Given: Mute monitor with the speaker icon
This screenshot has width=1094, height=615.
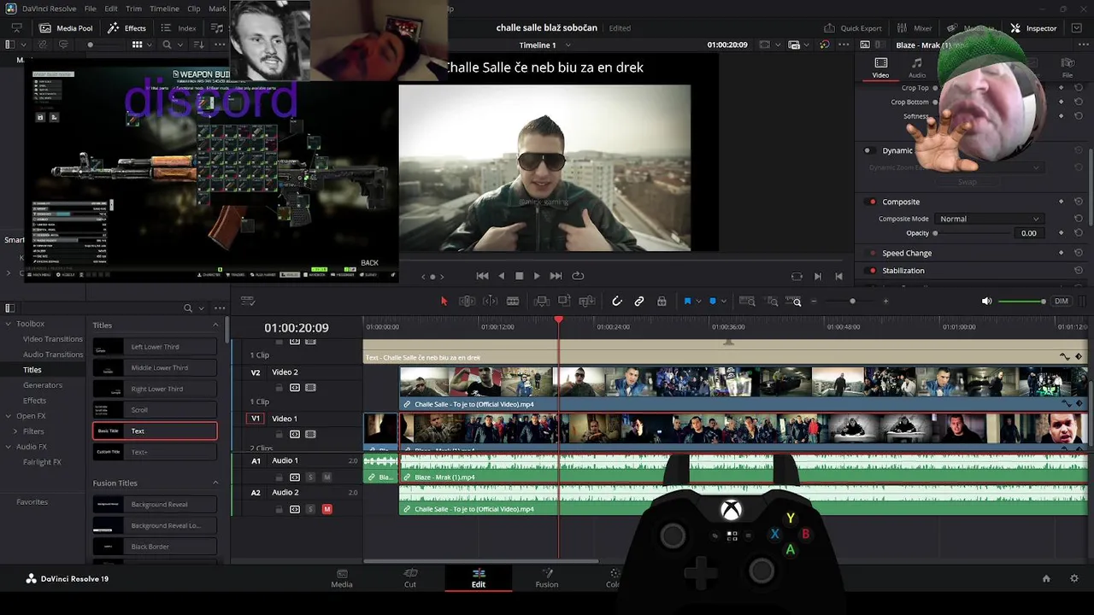Looking at the screenshot, I should click(986, 302).
